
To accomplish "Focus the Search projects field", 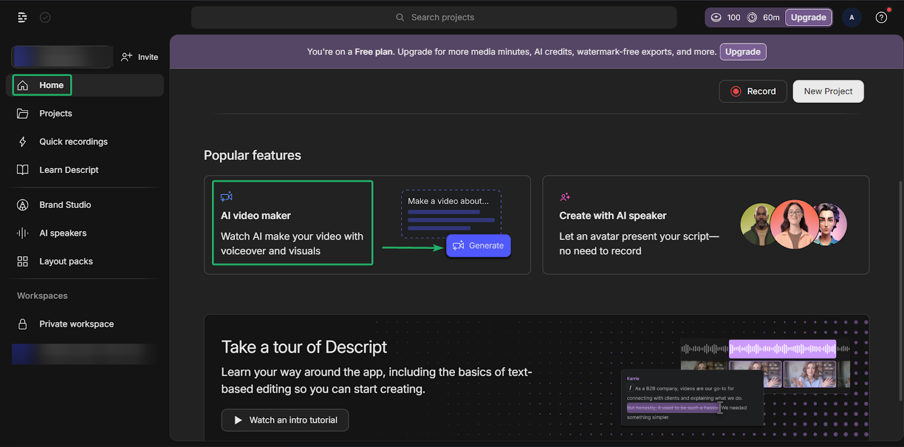I will 434,18.
